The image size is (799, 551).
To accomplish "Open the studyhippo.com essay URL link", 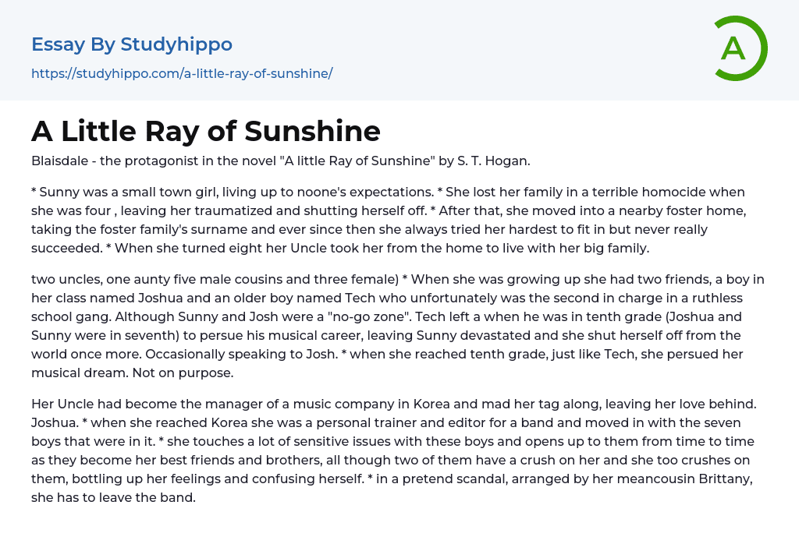I will point(182,73).
